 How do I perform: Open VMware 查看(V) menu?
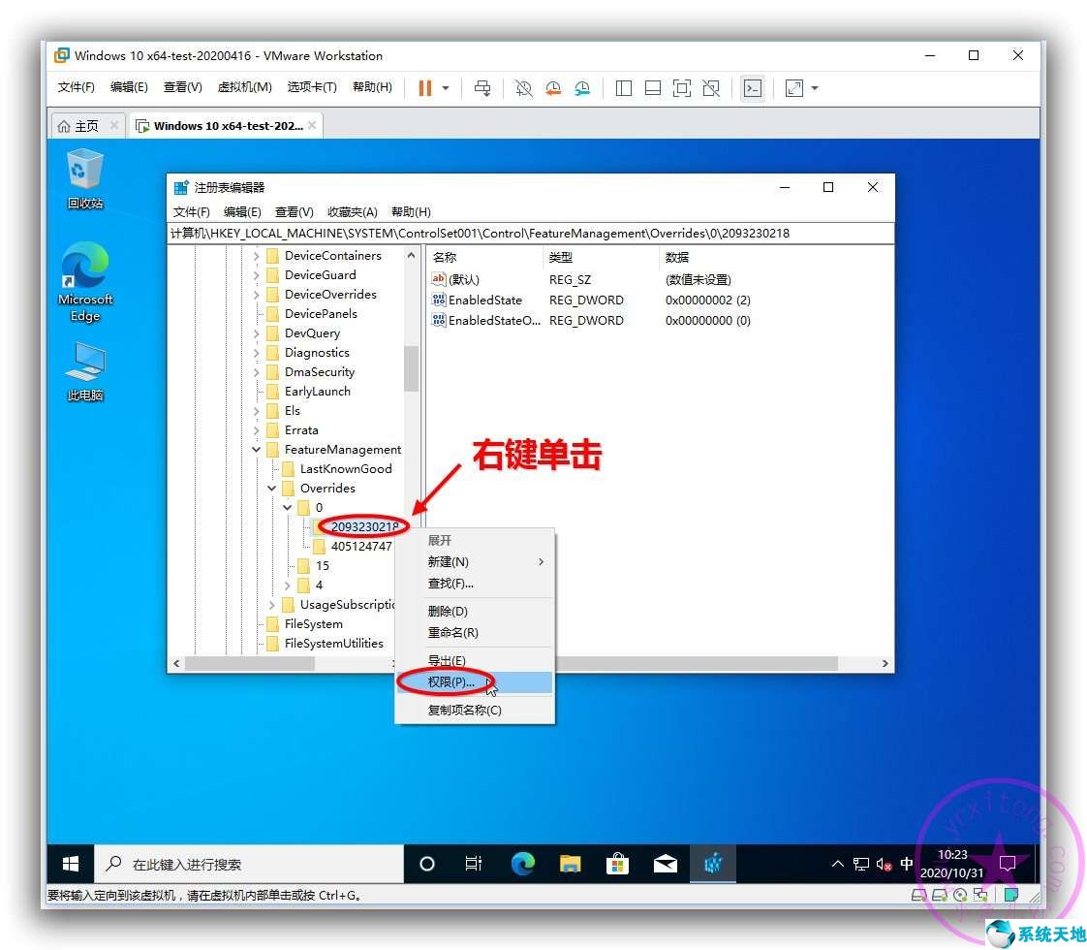tap(182, 86)
